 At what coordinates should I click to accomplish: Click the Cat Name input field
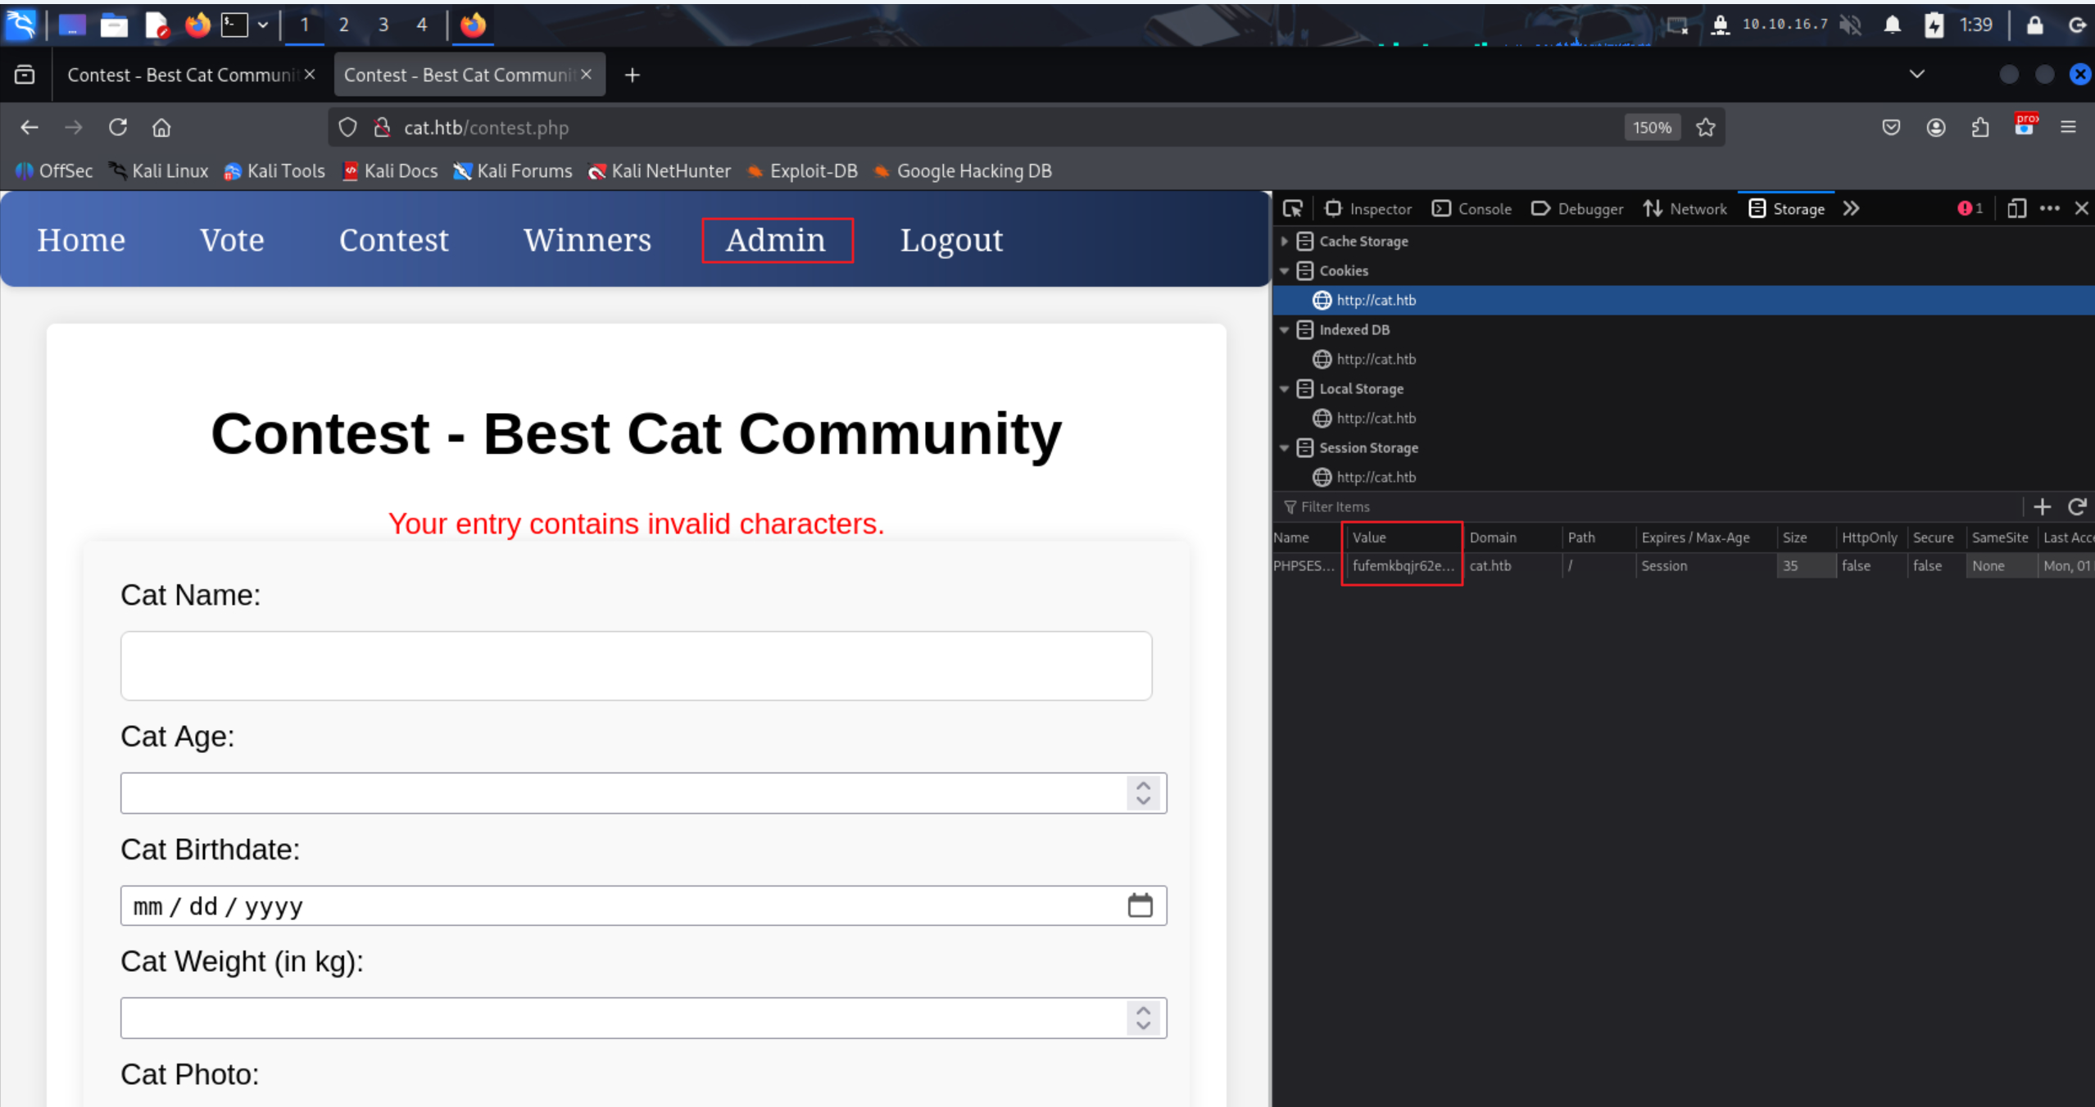click(636, 665)
